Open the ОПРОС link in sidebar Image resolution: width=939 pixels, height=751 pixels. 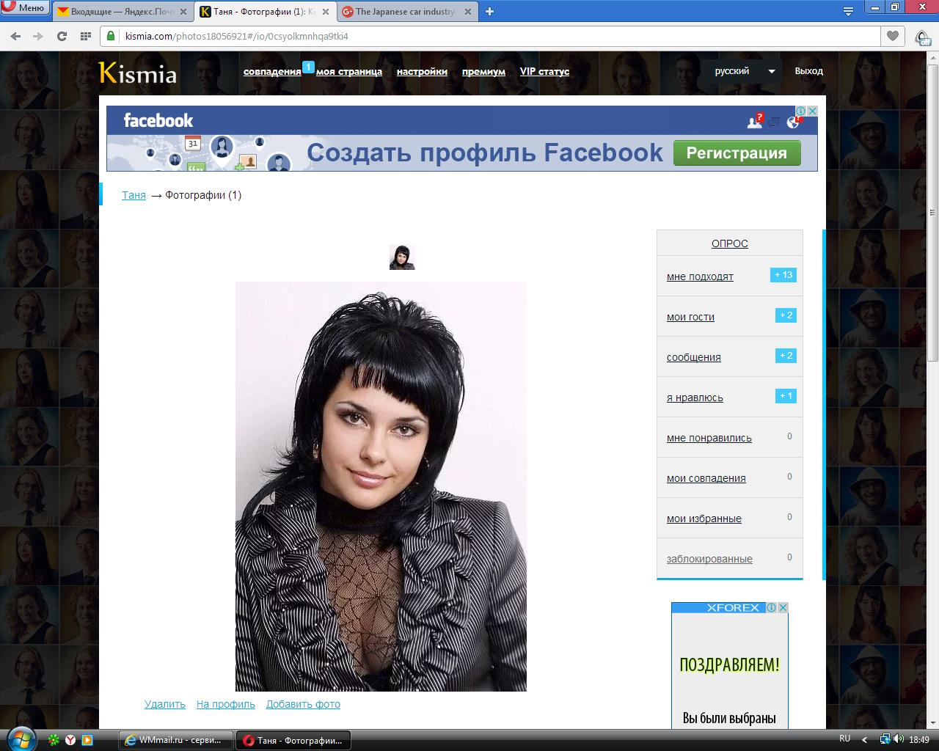tap(730, 243)
